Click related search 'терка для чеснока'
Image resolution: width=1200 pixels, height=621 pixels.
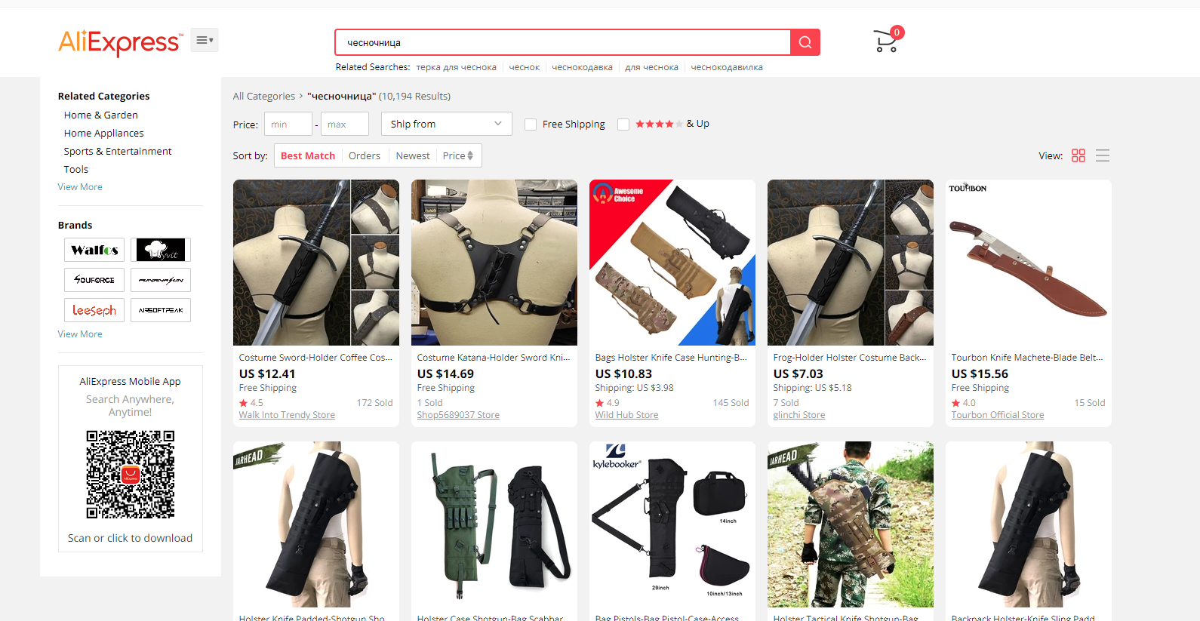(457, 67)
